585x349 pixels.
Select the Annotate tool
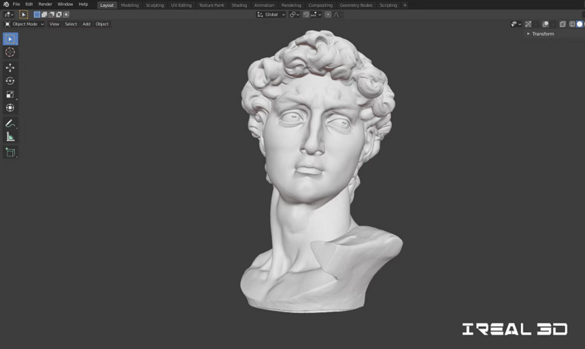click(x=10, y=124)
